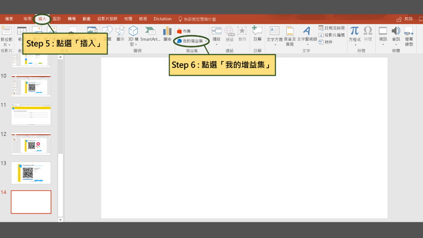The width and height of the screenshot is (423, 238).
Task: Click the 動作 star action icon
Action: pyautogui.click(x=242, y=31)
